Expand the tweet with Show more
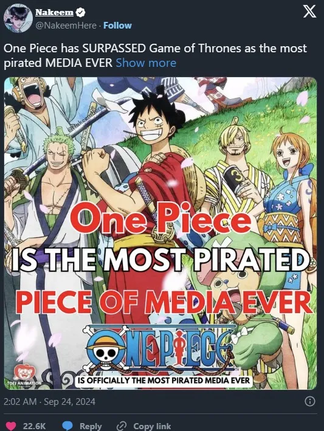Screen dimensions: 324x431 click(x=146, y=63)
